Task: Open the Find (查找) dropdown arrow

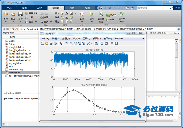Action: (51, 22)
